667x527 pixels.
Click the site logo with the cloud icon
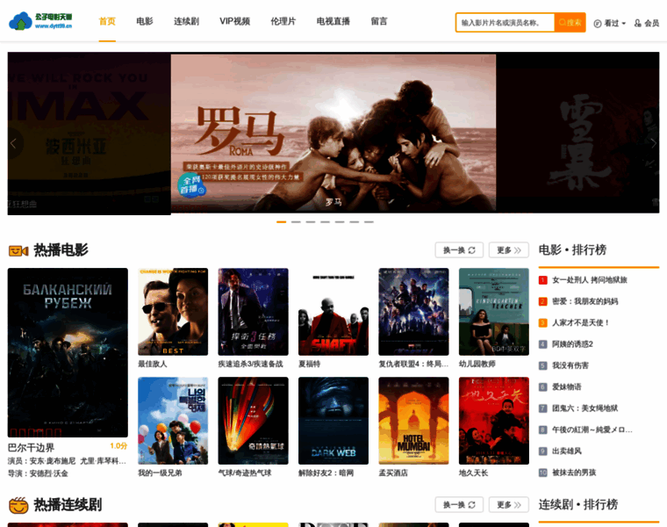[x=41, y=21]
